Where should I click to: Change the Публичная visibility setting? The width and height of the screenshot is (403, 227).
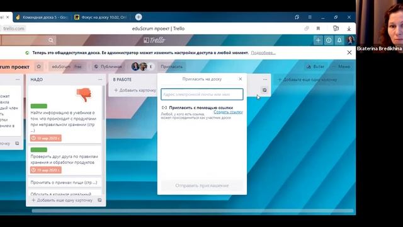coord(108,67)
